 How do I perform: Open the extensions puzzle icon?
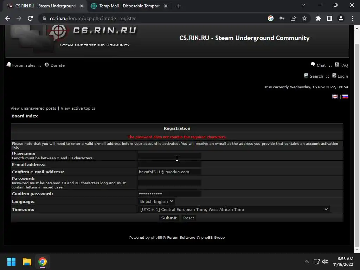coord(319,18)
